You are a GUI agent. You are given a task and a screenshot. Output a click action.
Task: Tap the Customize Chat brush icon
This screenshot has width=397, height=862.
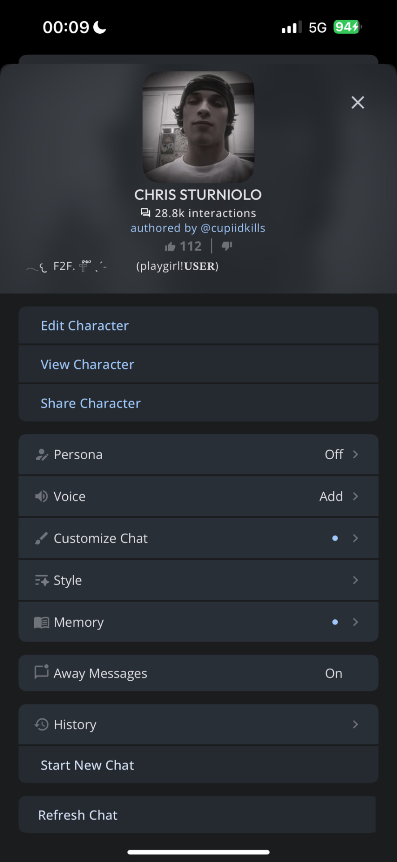(x=41, y=538)
